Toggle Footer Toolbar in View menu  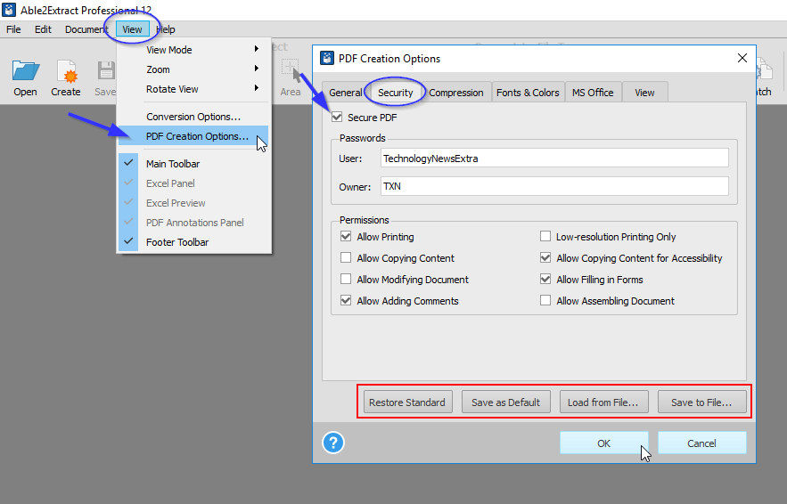pyautogui.click(x=194, y=241)
